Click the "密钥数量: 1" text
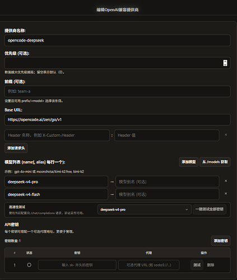The height and width of the screenshot is (280, 237). coord(12,241)
